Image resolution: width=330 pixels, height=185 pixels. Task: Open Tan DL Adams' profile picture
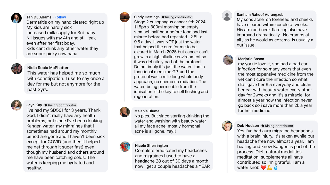(x=16, y=18)
